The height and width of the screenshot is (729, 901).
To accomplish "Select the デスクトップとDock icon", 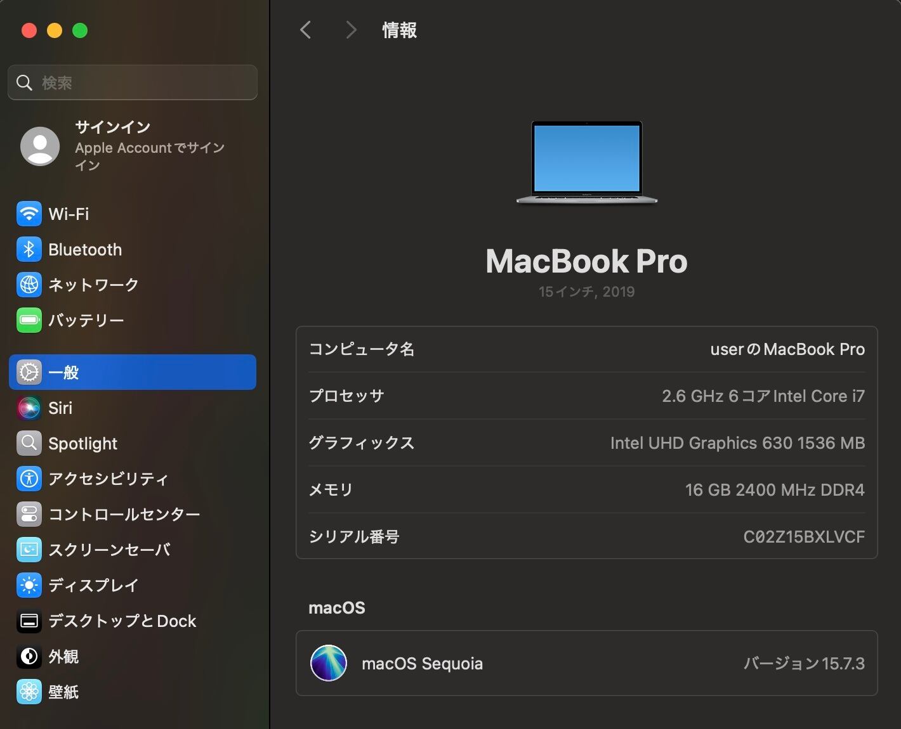I will pos(29,621).
